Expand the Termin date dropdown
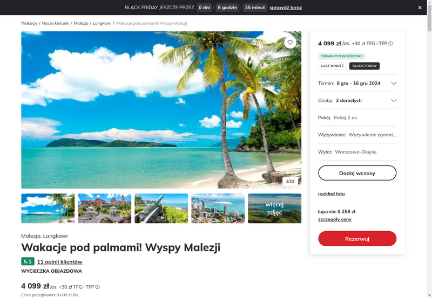The width and height of the screenshot is (432, 298). pyautogui.click(x=357, y=84)
